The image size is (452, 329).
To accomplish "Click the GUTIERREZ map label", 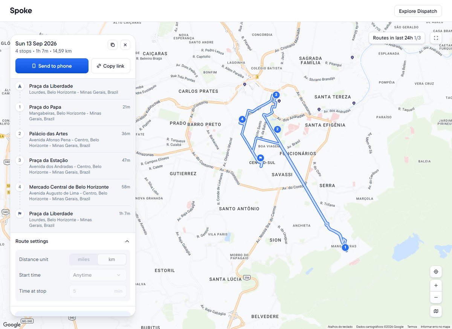I will [x=183, y=174].
